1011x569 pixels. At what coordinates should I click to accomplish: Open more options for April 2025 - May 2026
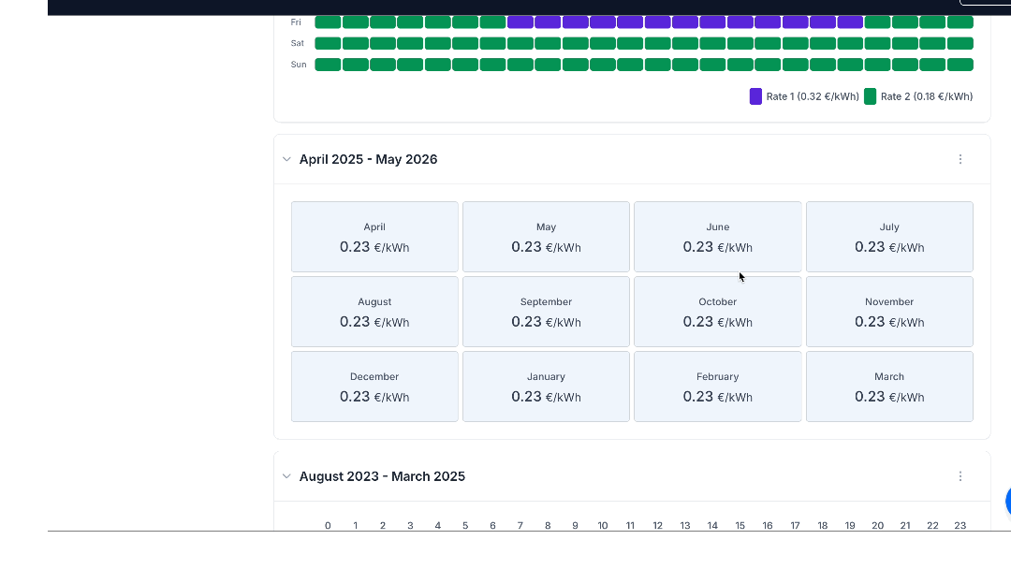pyautogui.click(x=960, y=159)
